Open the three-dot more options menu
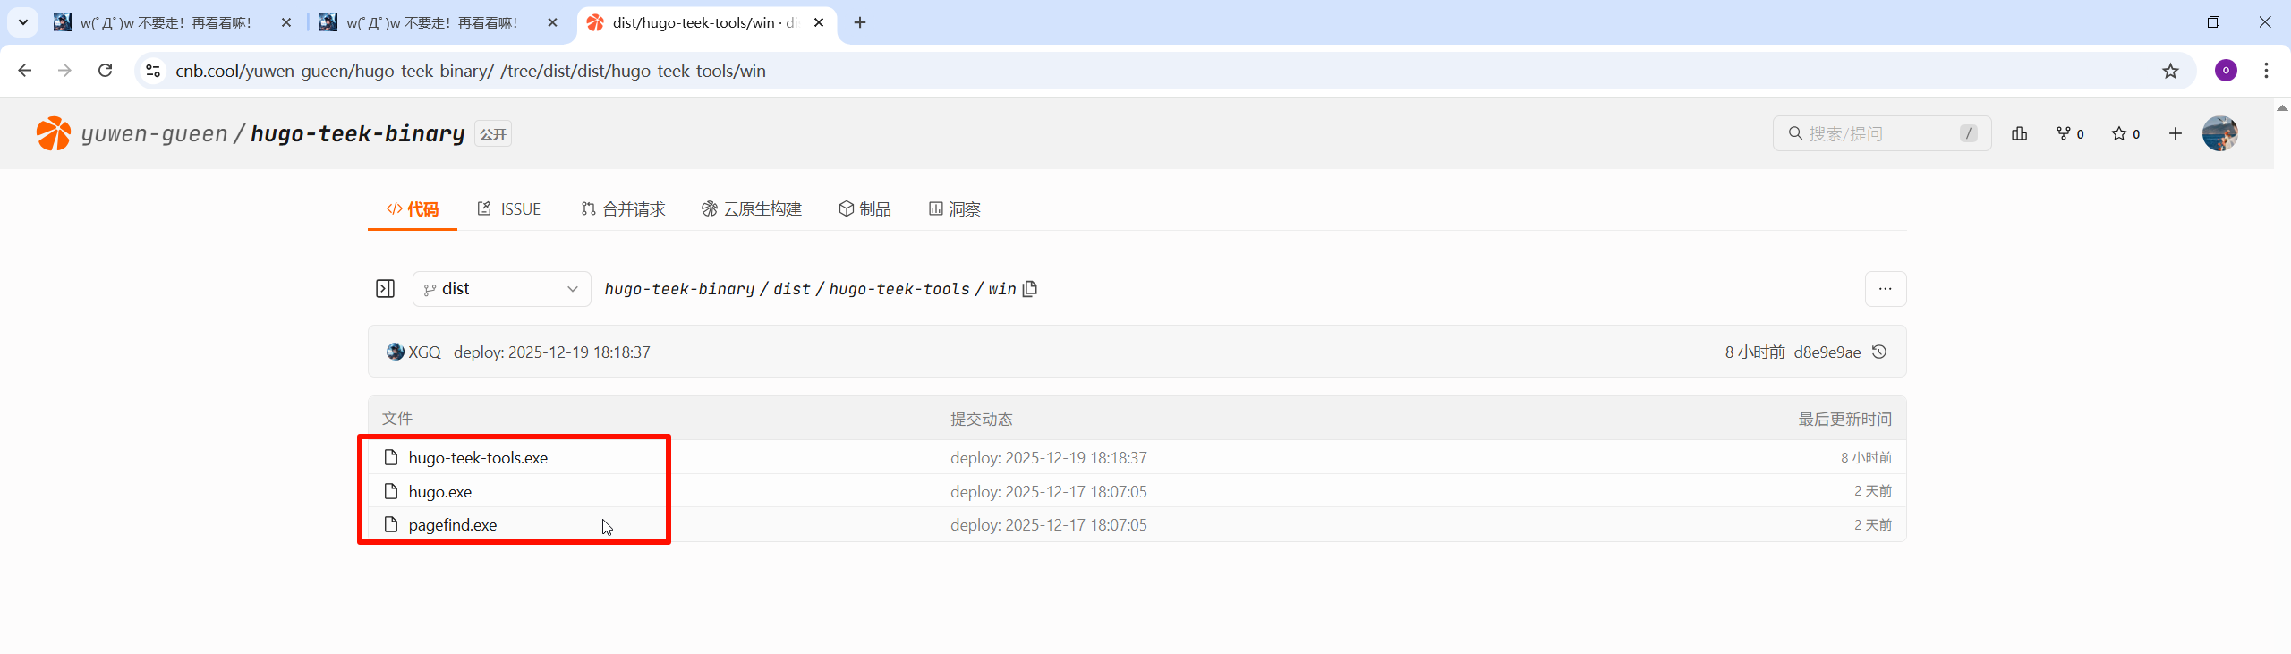This screenshot has height=654, width=2291. 1886,289
